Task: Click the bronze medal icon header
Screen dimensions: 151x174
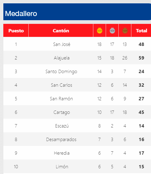Action: (x=125, y=31)
